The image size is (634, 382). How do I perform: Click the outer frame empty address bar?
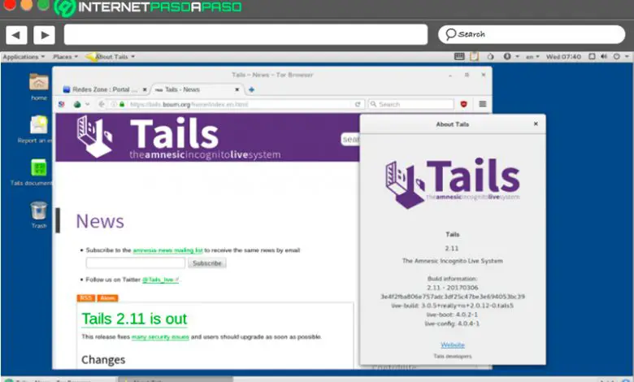pyautogui.click(x=245, y=34)
